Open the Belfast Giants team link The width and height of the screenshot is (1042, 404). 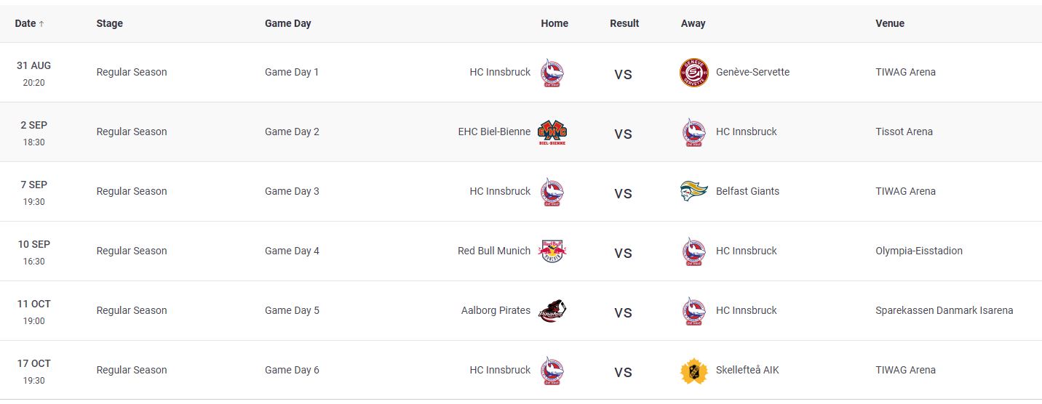[x=747, y=191]
